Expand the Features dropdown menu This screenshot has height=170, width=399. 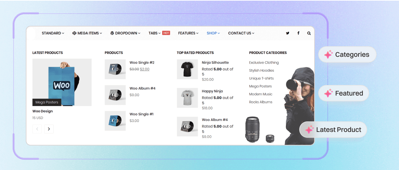188,33
